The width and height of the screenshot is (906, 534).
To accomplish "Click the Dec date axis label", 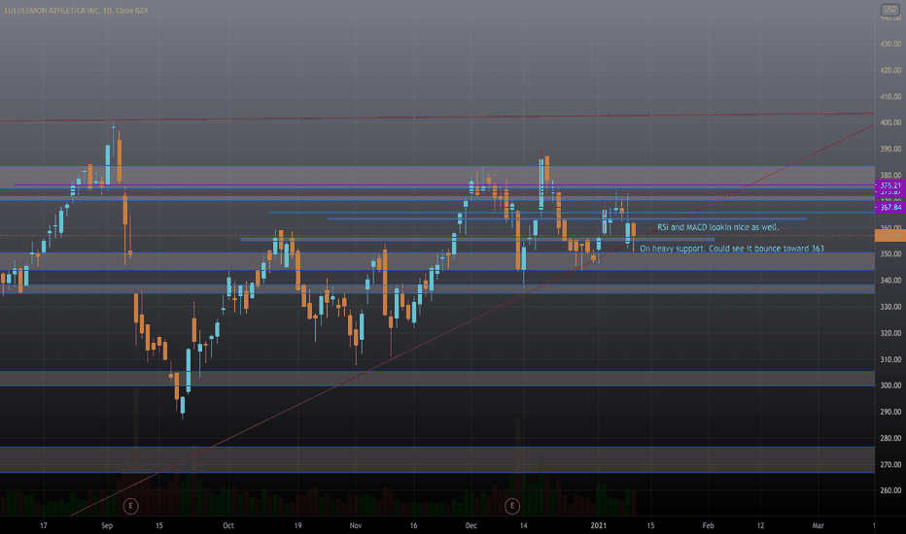I will (470, 526).
